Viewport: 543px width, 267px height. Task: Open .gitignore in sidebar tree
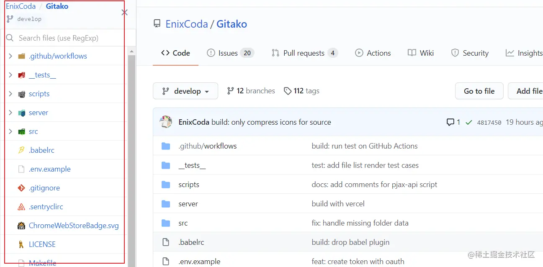(44, 188)
